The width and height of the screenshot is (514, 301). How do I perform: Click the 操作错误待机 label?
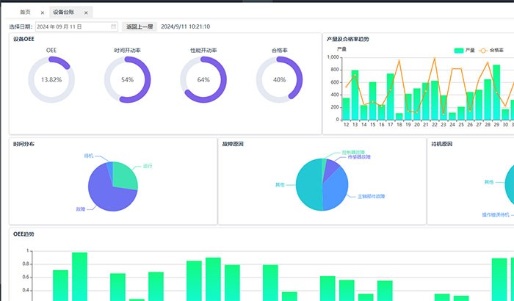pyautogui.click(x=496, y=215)
